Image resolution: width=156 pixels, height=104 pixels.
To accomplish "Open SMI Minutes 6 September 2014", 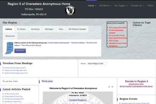I will coord(14,99).
